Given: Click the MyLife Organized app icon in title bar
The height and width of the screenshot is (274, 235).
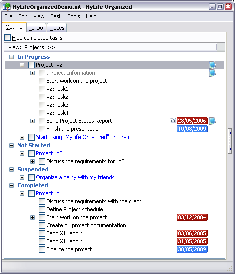Looking at the screenshot, I should pyautogui.click(x=7, y=7).
